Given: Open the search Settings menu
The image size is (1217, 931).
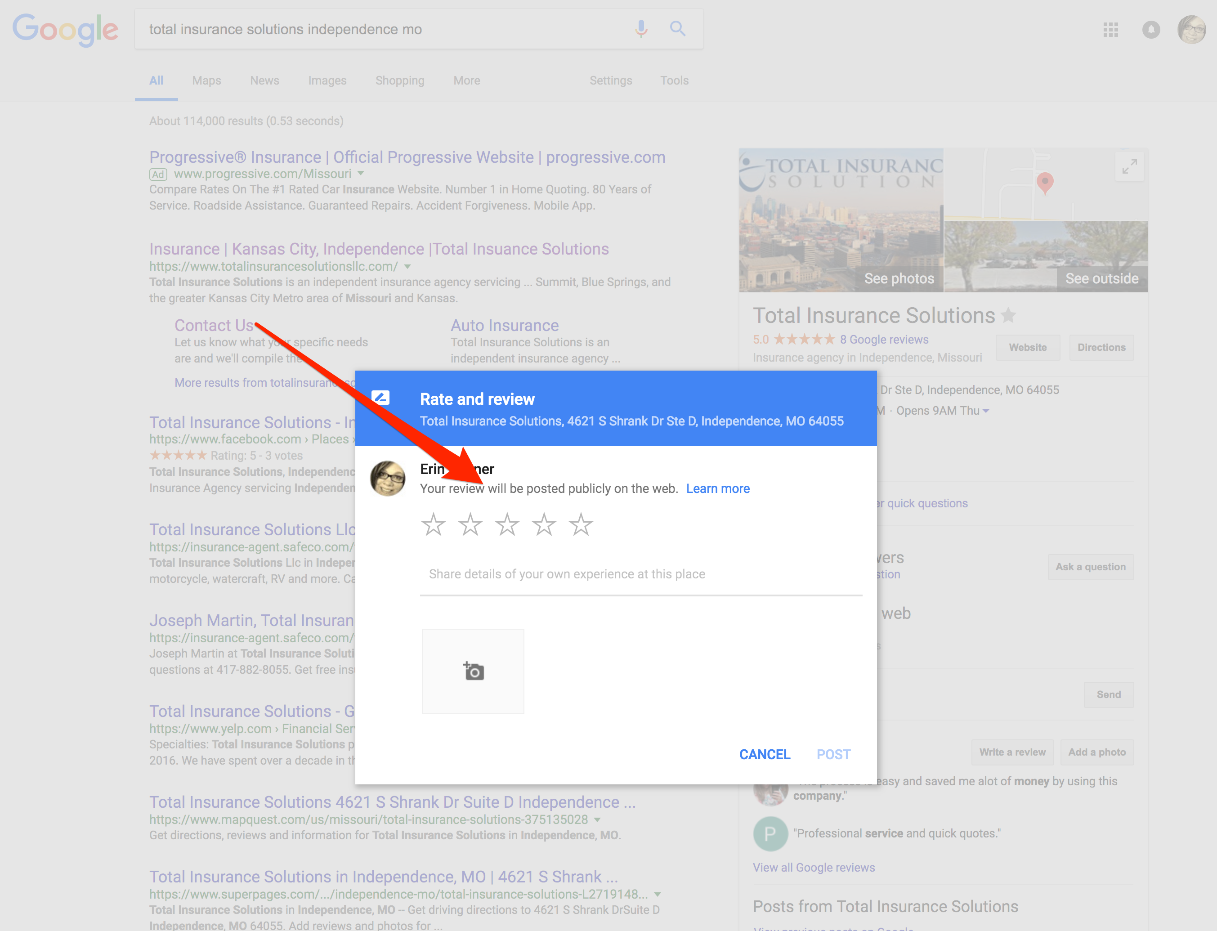Looking at the screenshot, I should 611,81.
